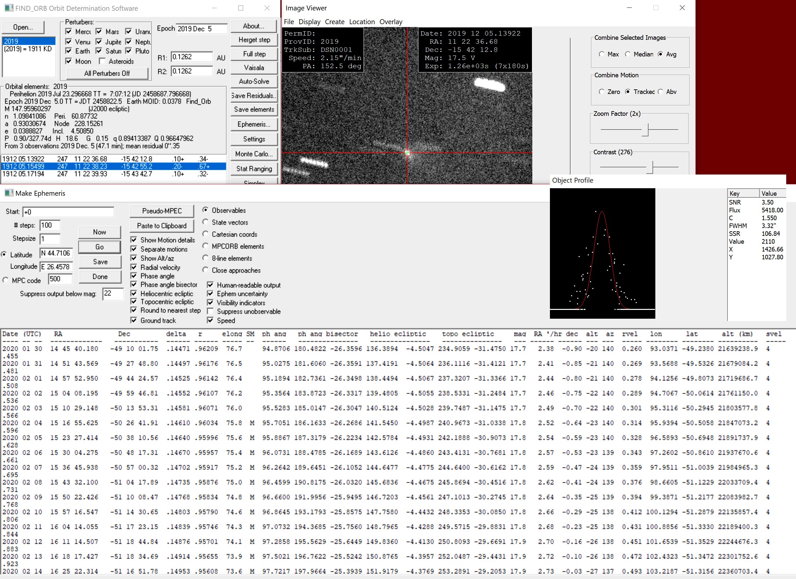This screenshot has width=796, height=579.
Task: Click the Suppress output below mag field
Action: click(x=113, y=294)
